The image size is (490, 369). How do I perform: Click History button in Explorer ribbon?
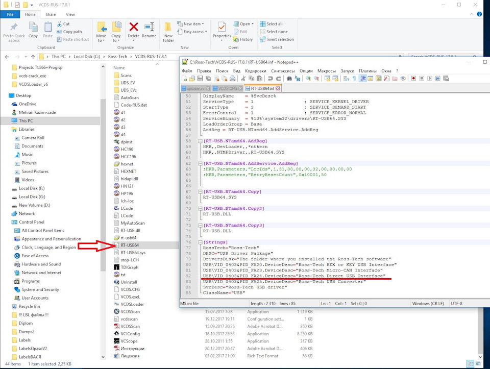click(x=243, y=39)
